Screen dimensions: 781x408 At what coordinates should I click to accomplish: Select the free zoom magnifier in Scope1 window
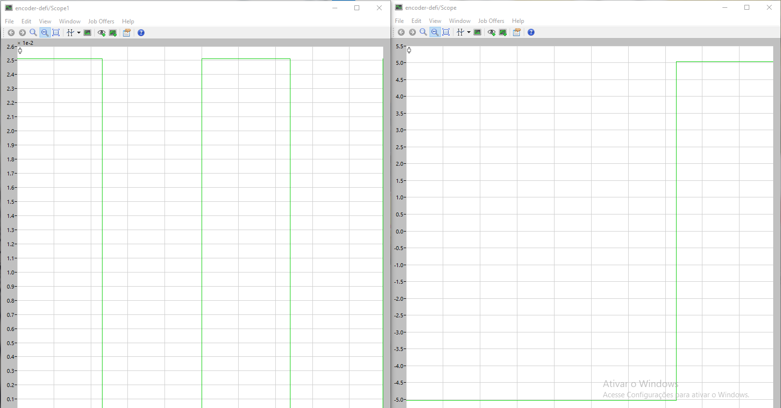[x=33, y=33]
